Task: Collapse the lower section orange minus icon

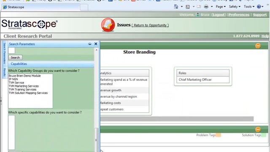Action: click(x=258, y=129)
